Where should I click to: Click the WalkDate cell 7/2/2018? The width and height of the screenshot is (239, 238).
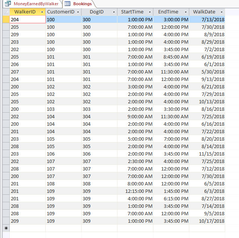pos(207,49)
